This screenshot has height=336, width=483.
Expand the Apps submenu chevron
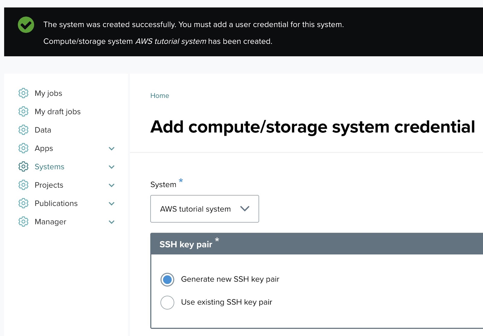pos(111,149)
